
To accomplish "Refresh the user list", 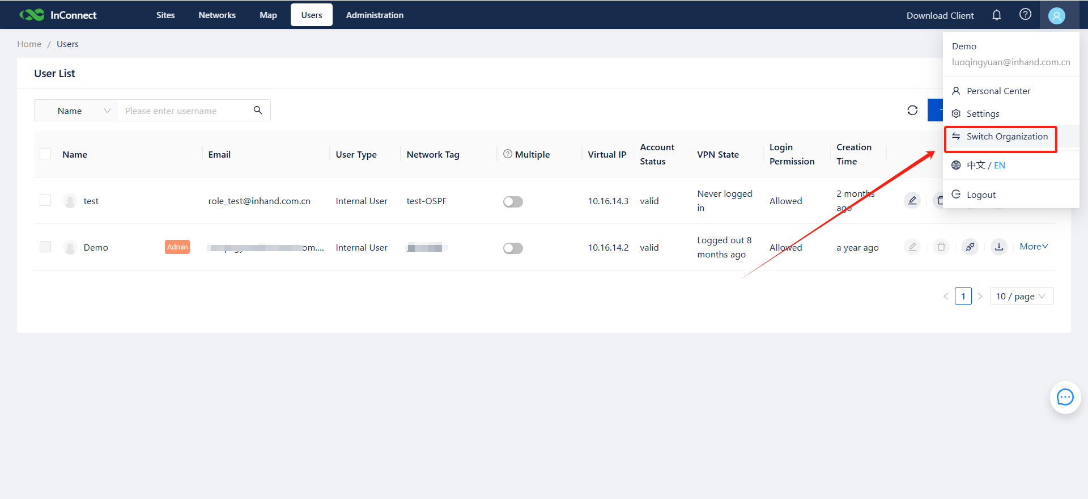I will tap(912, 111).
